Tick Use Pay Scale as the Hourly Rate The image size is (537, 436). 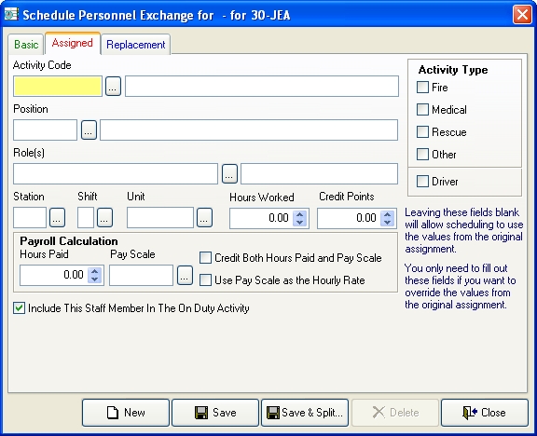(x=205, y=280)
